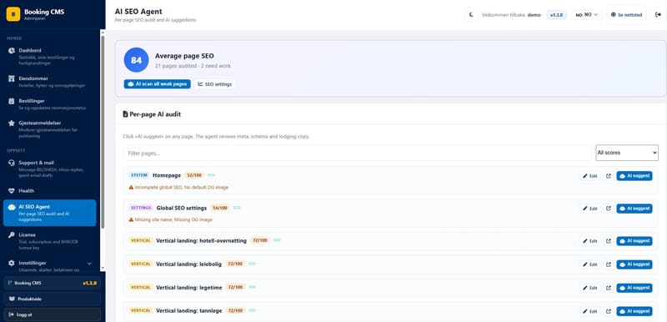The width and height of the screenshot is (667, 322).
Task: Click AI scan all weak pages button
Action: pos(157,84)
